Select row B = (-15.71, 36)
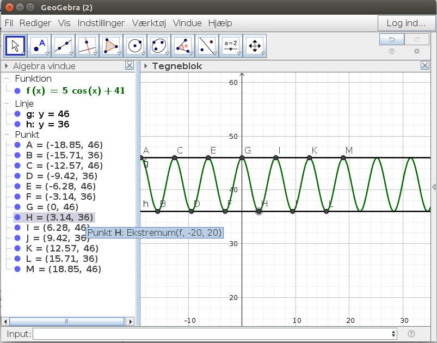Image resolution: width=437 pixels, height=343 pixels. (64, 155)
